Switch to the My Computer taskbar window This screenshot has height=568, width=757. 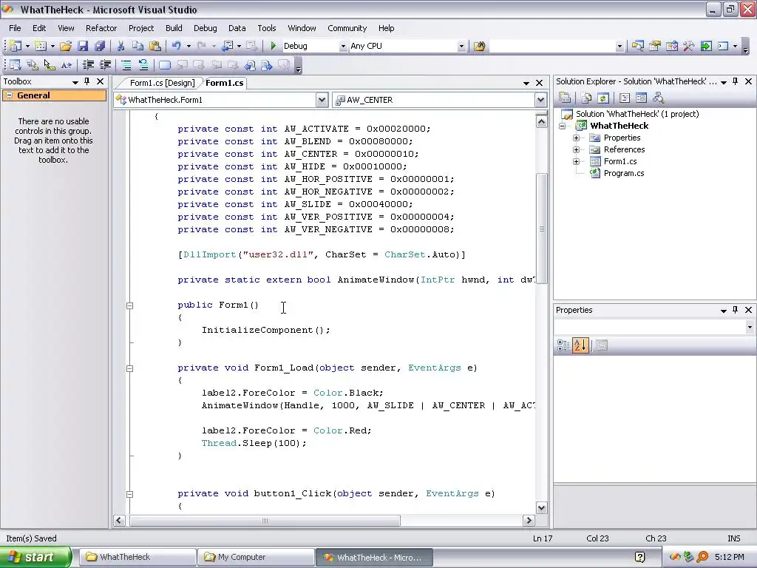click(x=256, y=557)
